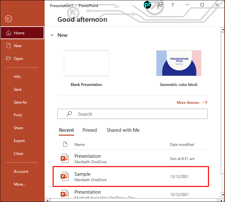This screenshot has width=225, height=202.
Task: Click the account avatar in title bar
Action: click(x=147, y=5)
